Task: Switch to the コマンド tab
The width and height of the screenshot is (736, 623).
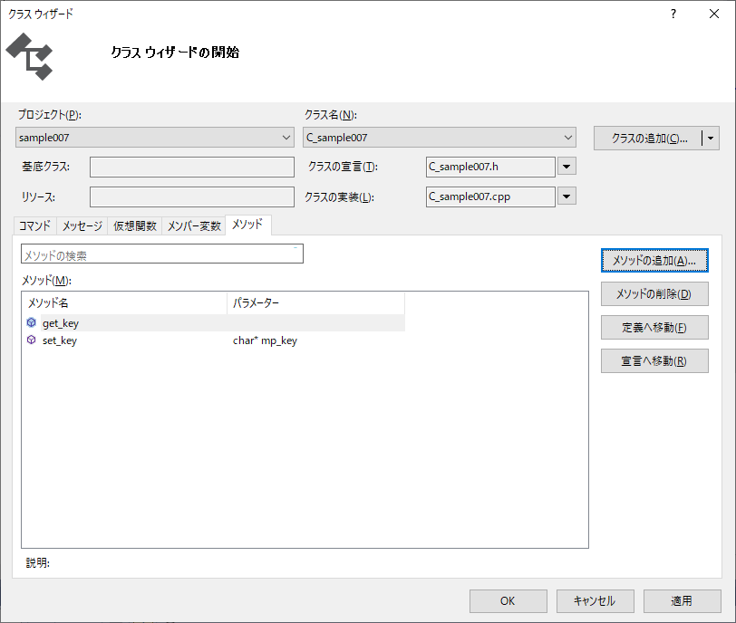Action: click(35, 226)
